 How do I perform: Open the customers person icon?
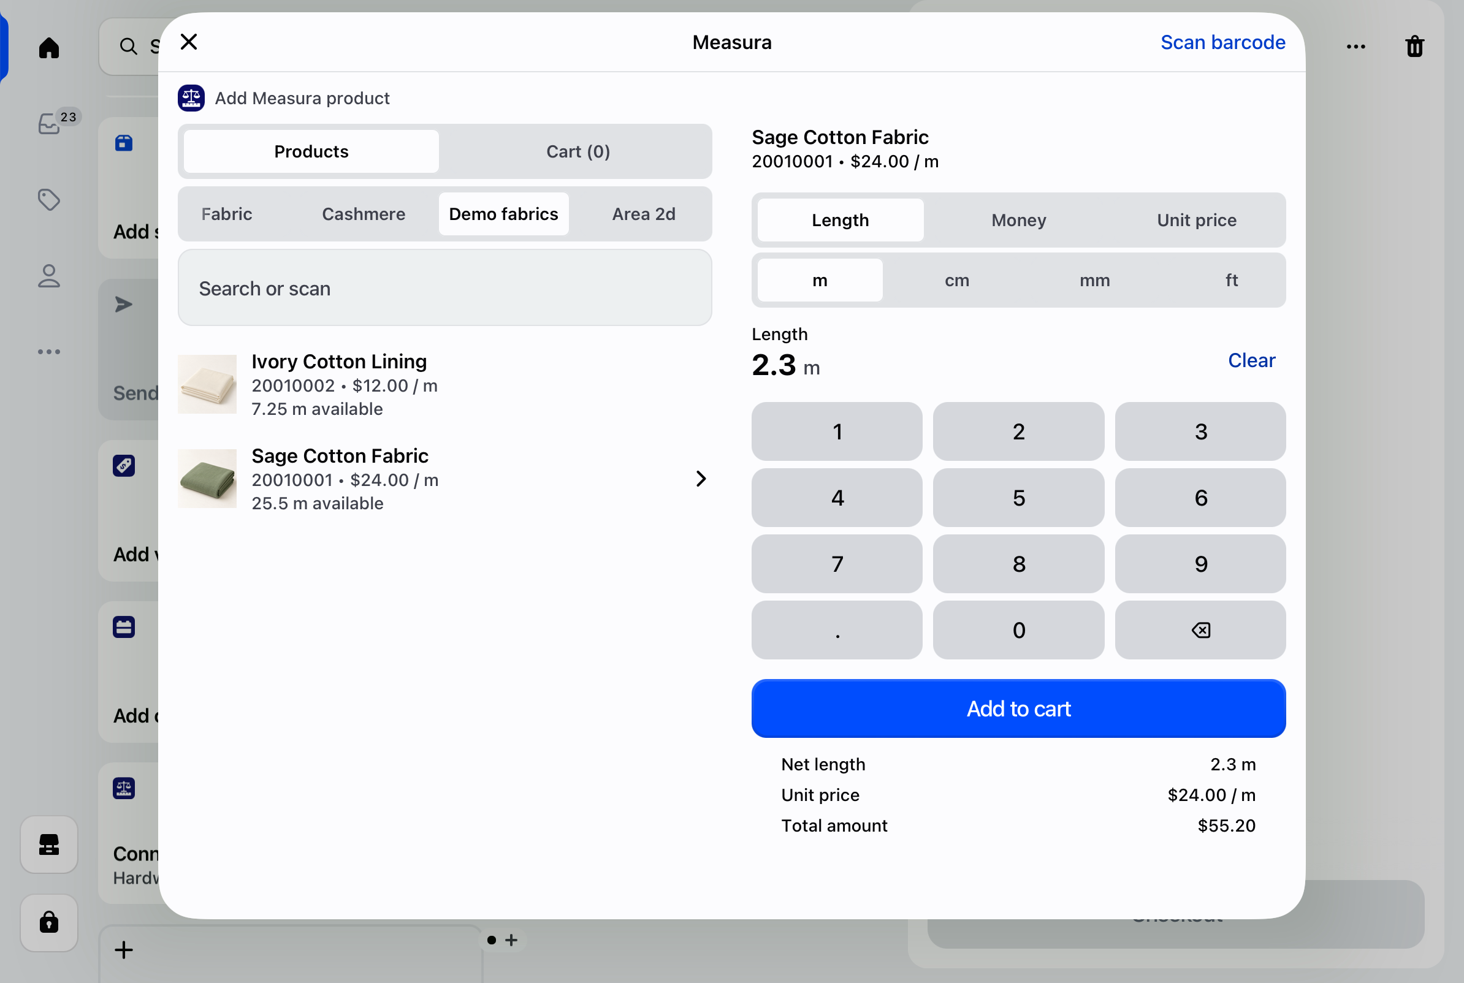pos(49,276)
